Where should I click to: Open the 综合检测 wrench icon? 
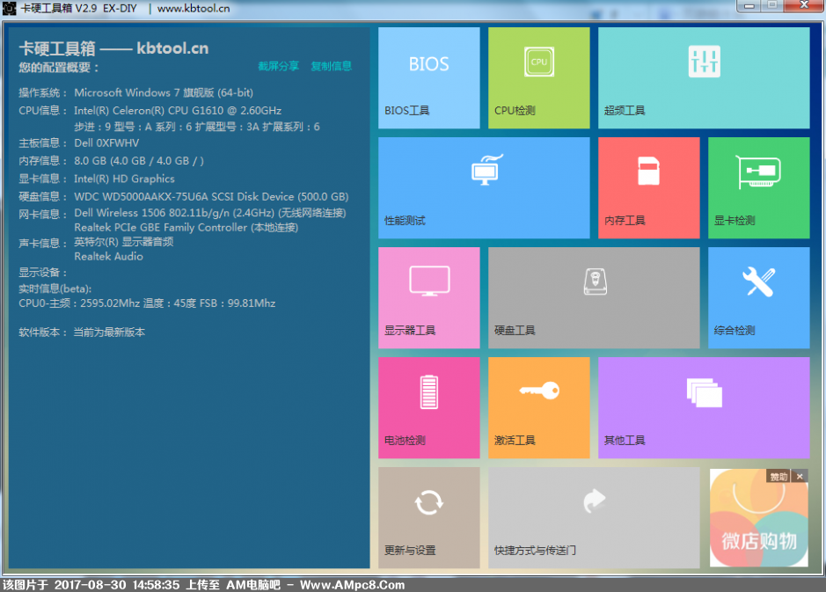click(758, 281)
